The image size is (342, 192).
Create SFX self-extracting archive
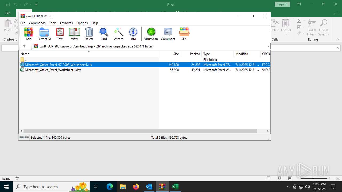point(184,34)
